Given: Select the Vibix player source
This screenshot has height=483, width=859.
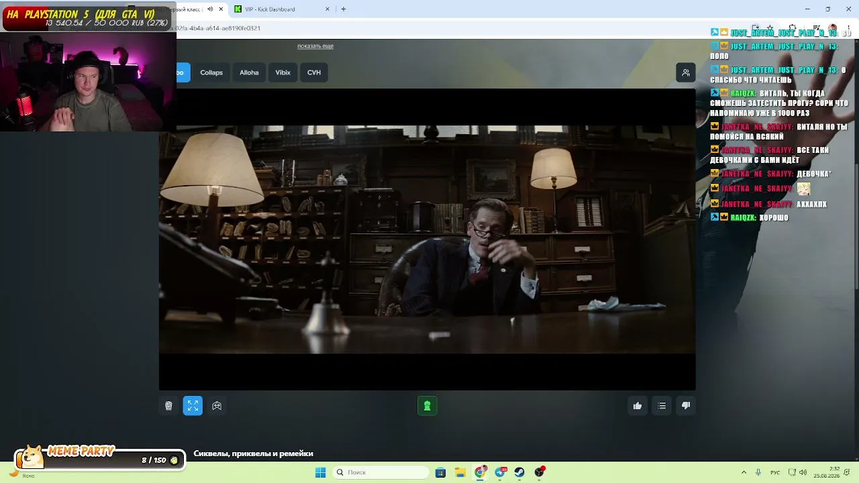Looking at the screenshot, I should [283, 72].
